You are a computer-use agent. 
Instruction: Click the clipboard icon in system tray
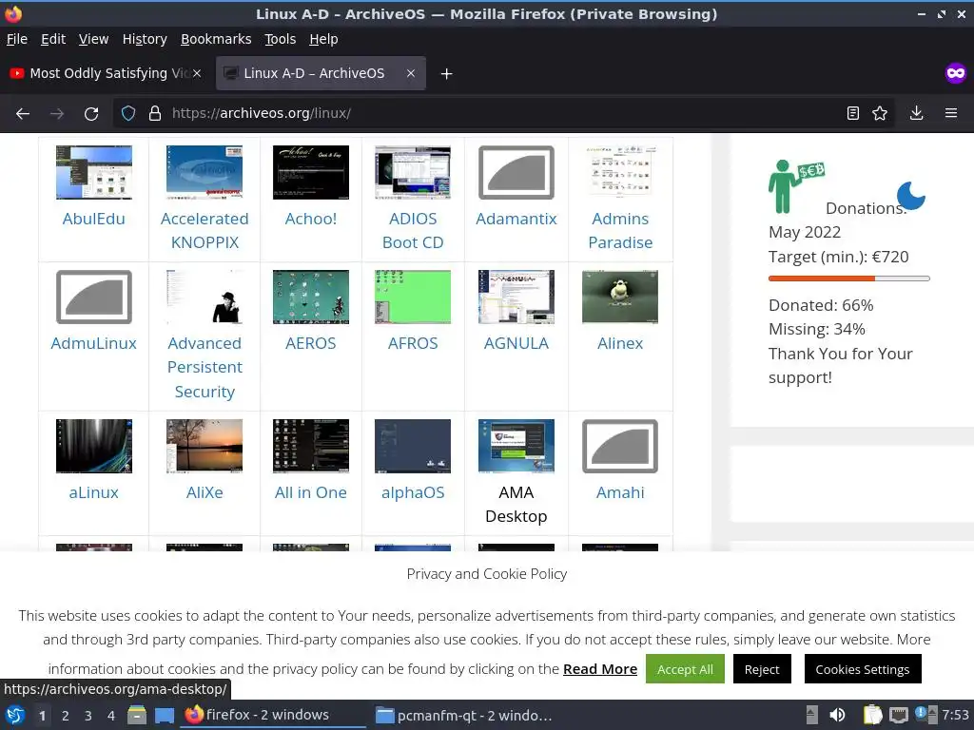[873, 715]
